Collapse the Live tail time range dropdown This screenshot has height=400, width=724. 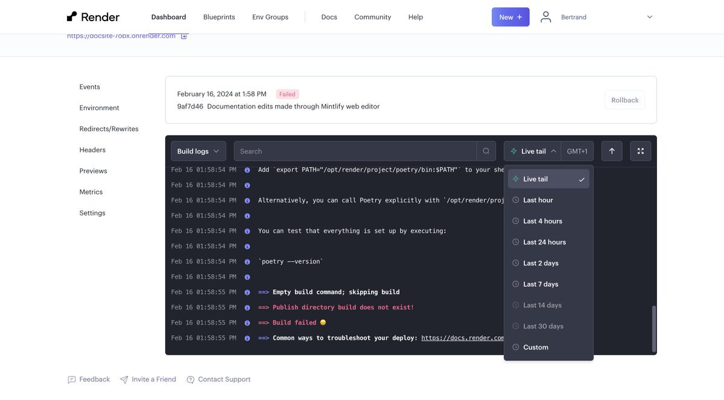click(x=532, y=151)
